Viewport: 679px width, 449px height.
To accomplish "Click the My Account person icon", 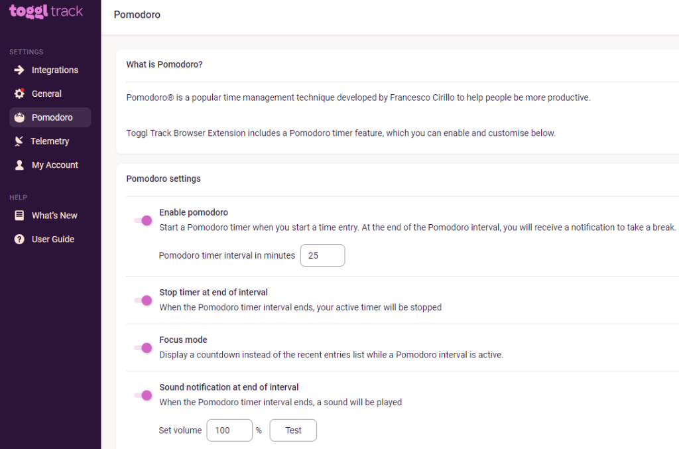I will [19, 165].
